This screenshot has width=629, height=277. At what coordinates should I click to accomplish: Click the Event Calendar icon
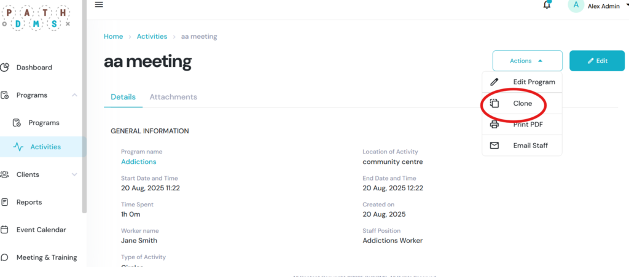pyautogui.click(x=5, y=230)
